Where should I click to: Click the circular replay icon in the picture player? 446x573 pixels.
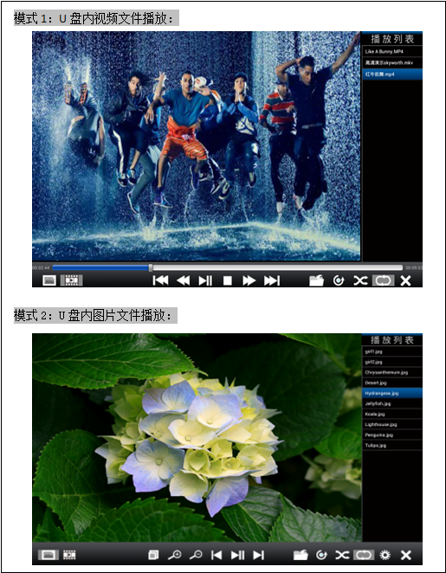coord(321,555)
